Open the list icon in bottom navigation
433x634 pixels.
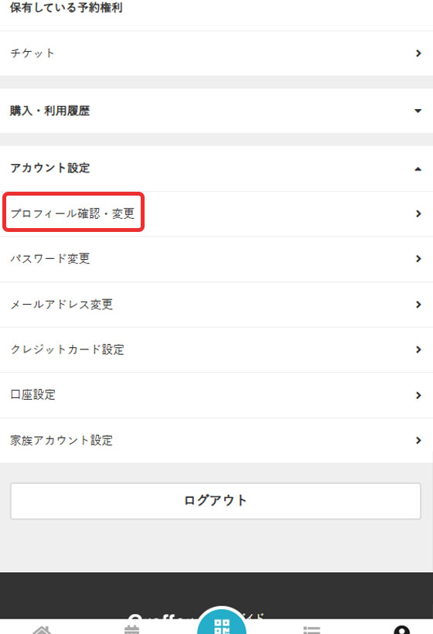[312, 629]
